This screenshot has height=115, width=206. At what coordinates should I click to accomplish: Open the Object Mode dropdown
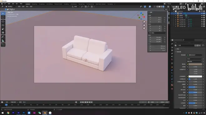tap(11, 7)
